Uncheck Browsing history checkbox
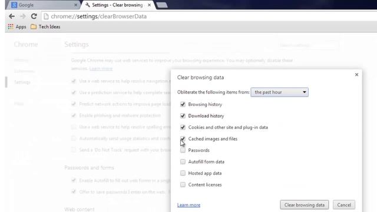The height and width of the screenshot is (212, 377). click(183, 104)
